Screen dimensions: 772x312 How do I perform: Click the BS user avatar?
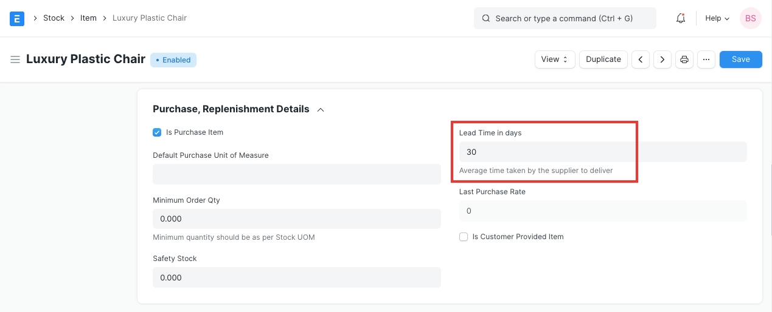(750, 18)
